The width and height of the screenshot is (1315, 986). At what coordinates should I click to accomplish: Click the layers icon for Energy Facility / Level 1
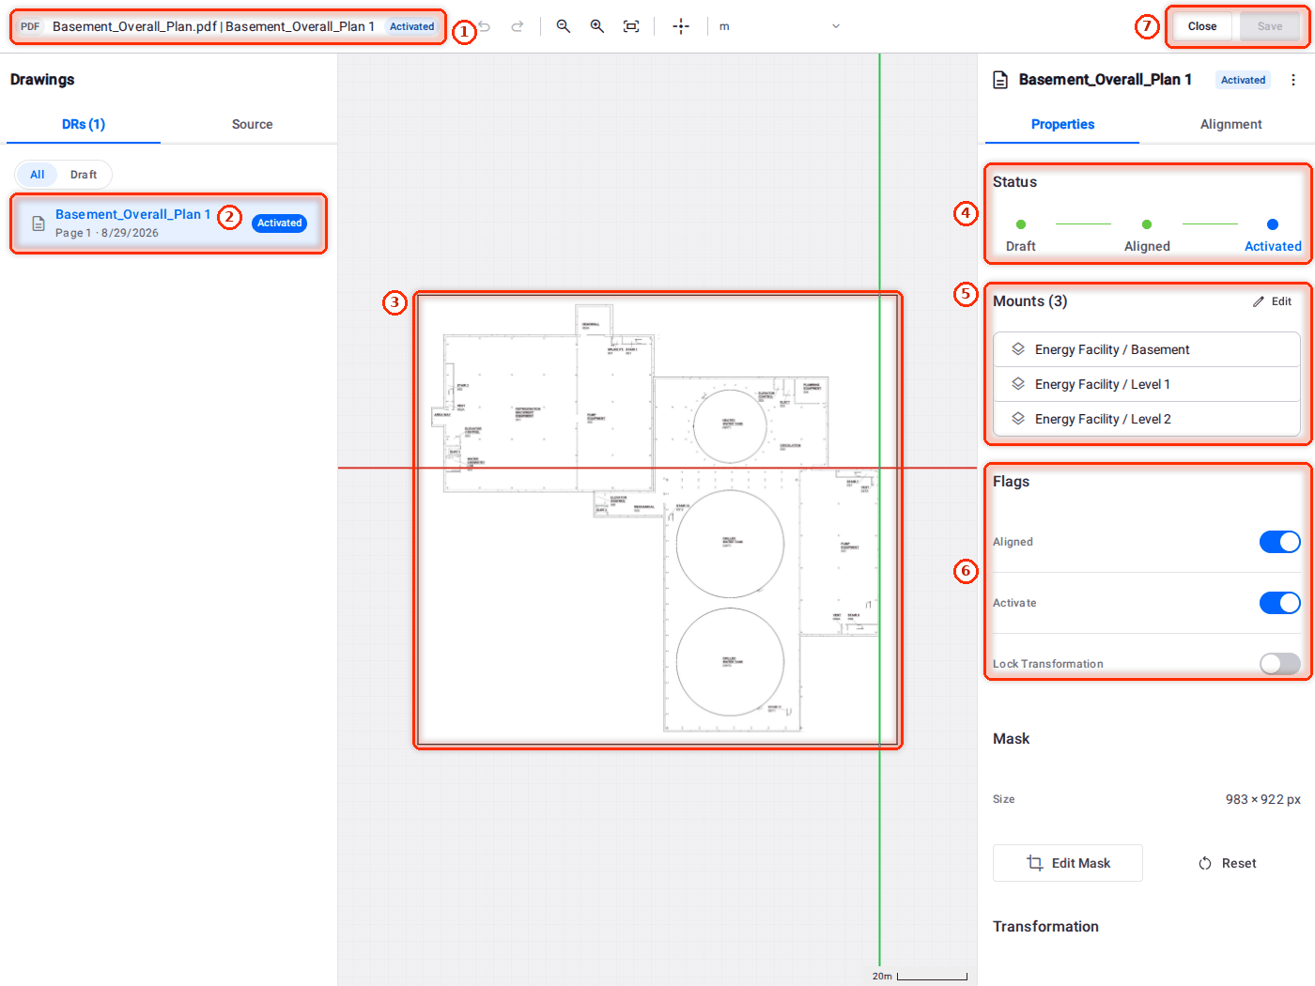[x=1018, y=384]
